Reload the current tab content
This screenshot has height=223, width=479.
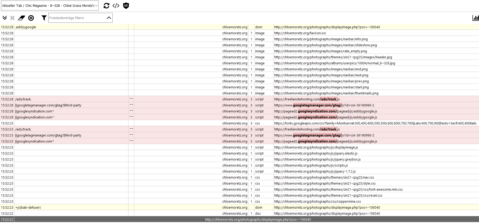[x=106, y=6]
